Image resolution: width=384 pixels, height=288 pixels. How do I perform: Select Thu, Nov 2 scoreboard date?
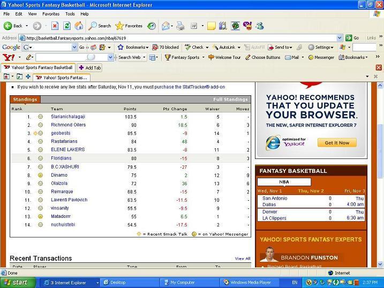(311, 191)
